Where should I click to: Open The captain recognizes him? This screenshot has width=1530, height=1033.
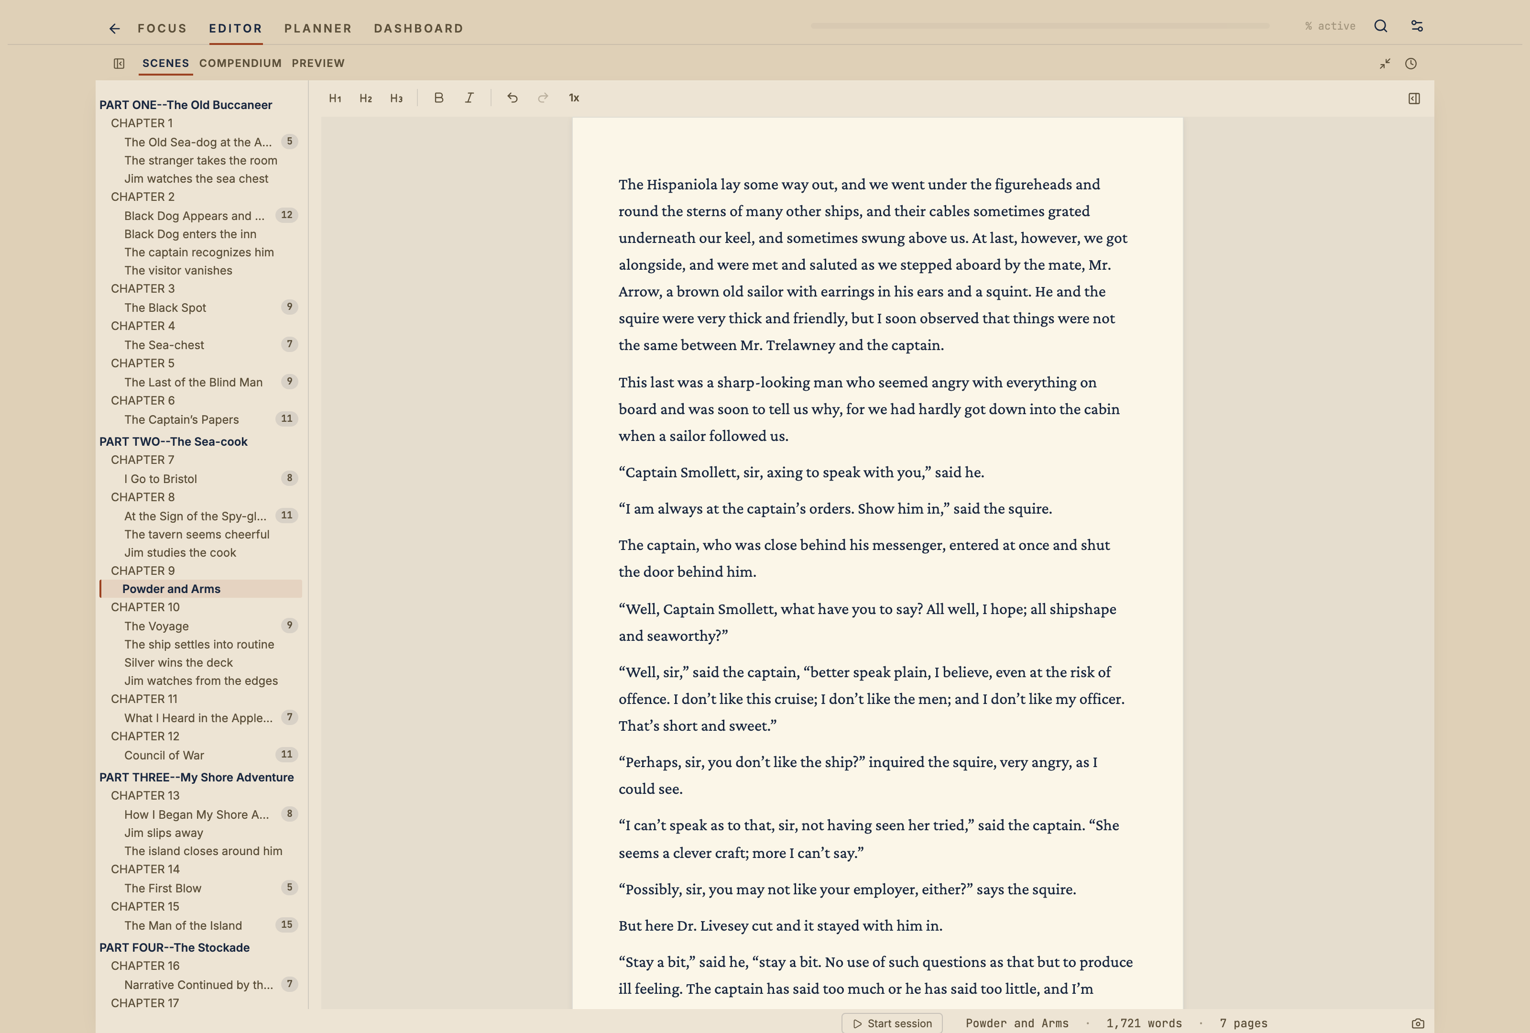coord(199,253)
